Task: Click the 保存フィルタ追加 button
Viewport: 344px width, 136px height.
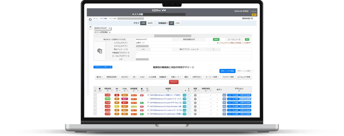Action: [x=227, y=71]
